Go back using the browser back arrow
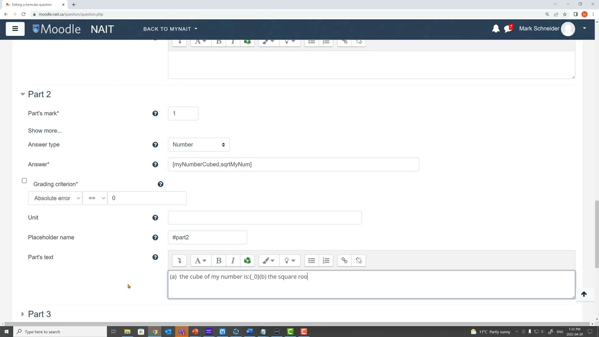 (6, 14)
